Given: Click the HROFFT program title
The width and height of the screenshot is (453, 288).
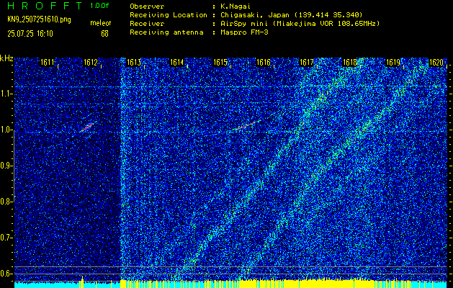Looking at the screenshot, I should (x=45, y=6).
